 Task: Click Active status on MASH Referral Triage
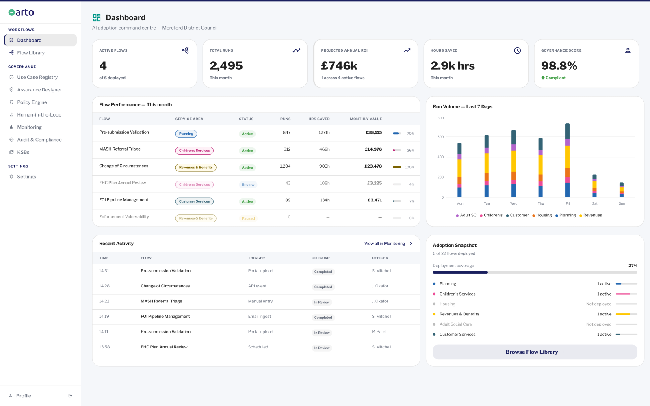(247, 151)
